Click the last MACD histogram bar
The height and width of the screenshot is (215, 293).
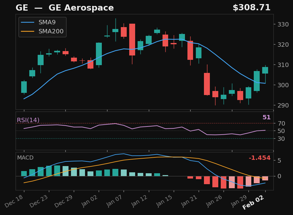pyautogui.click(x=265, y=178)
